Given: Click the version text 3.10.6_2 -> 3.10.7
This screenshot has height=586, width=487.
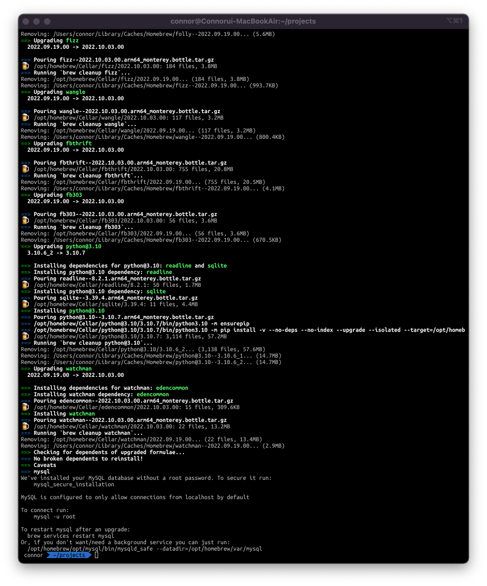Looking at the screenshot, I should coord(56,253).
